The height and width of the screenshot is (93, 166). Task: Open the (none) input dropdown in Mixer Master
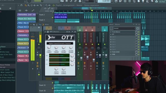pos(124,28)
